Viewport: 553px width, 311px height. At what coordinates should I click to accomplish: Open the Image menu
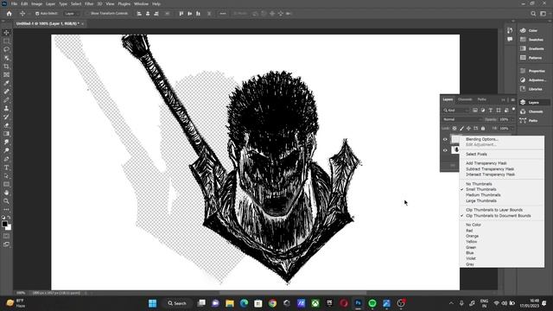coord(36,3)
